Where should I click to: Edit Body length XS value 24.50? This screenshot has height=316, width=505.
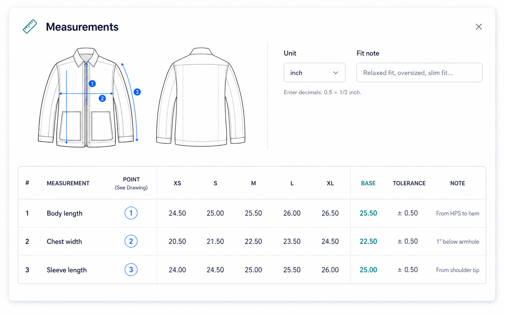pyautogui.click(x=177, y=213)
